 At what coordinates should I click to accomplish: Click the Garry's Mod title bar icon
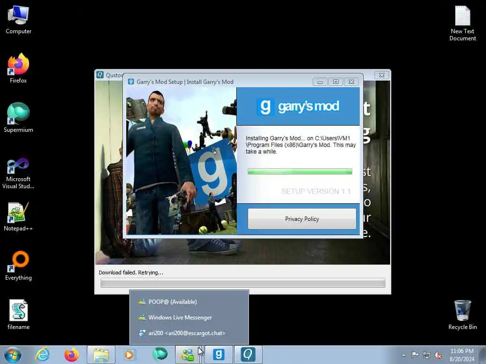click(131, 82)
